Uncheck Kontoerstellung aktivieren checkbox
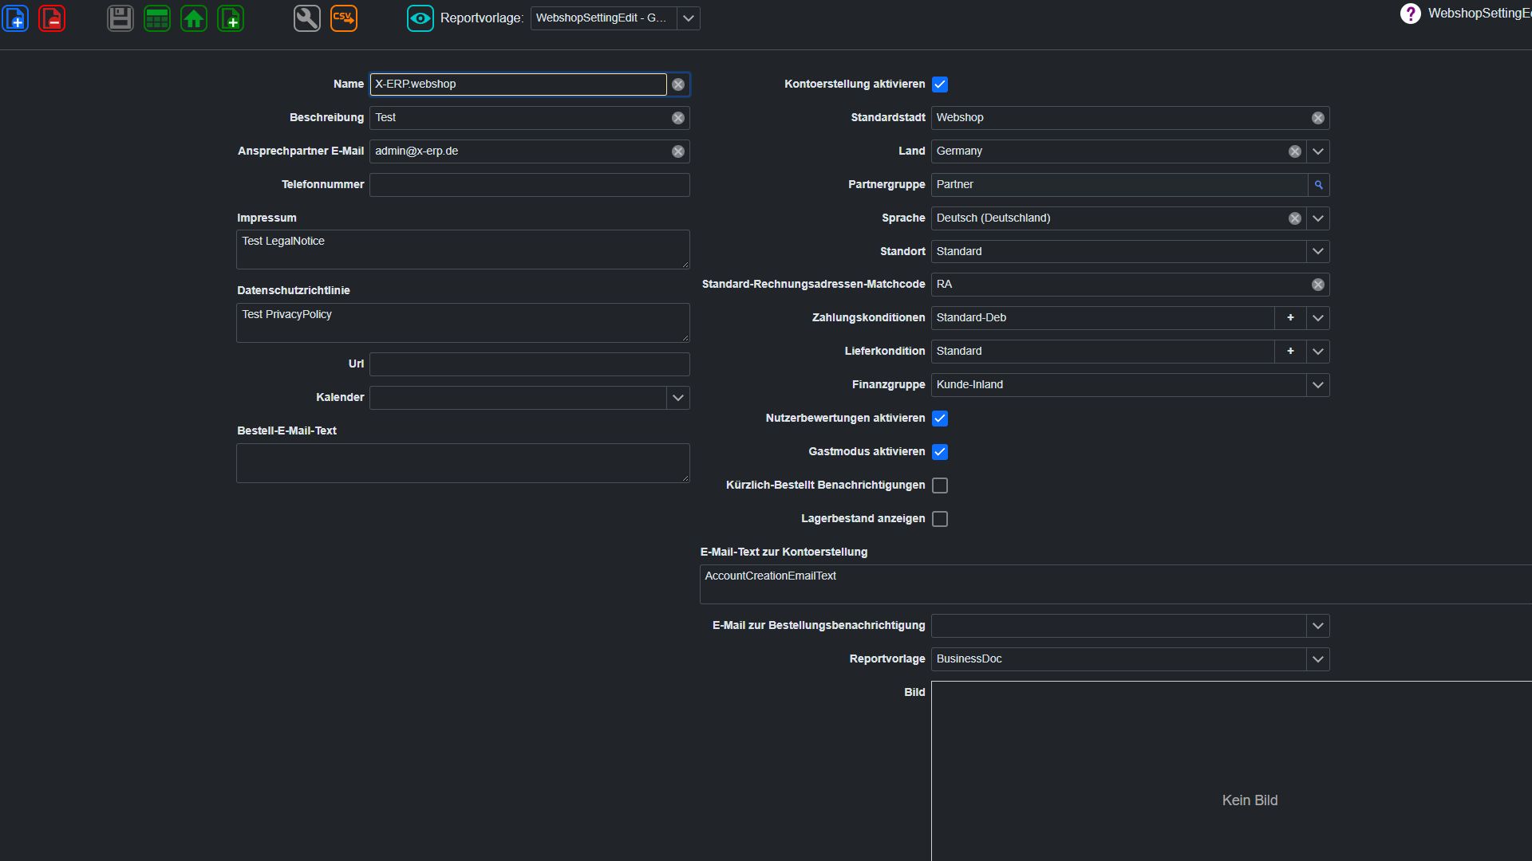The width and height of the screenshot is (1532, 861). (x=940, y=85)
